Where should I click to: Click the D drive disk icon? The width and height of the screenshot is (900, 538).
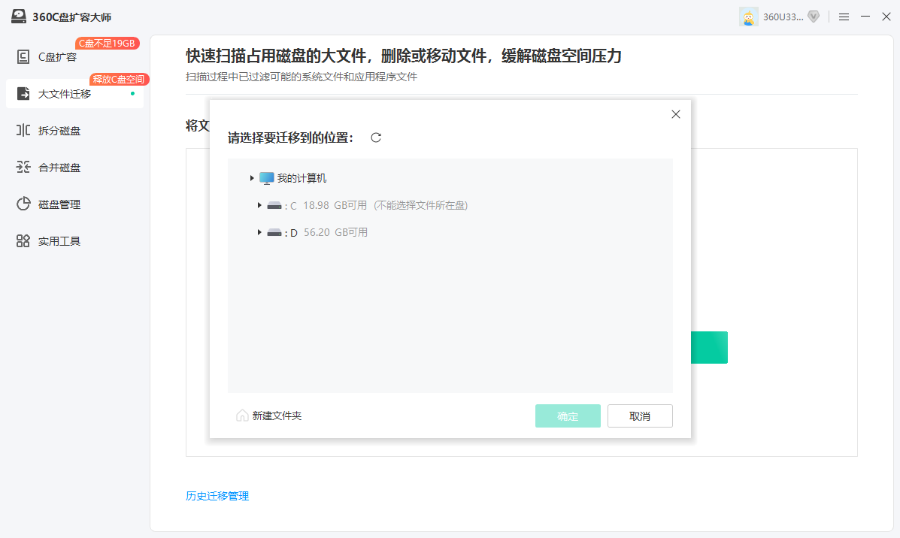pos(274,232)
